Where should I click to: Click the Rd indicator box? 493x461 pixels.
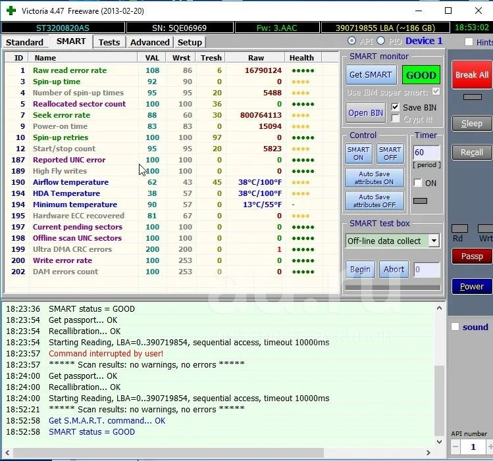(x=459, y=229)
